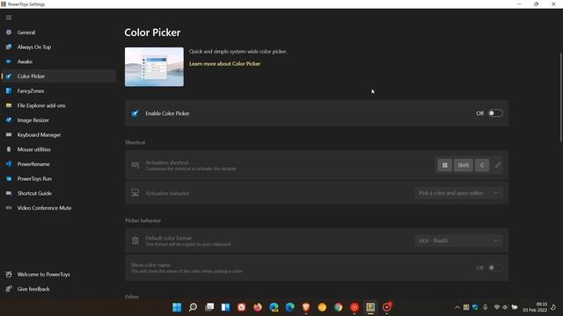Click the PowerRename icon in sidebar
Image resolution: width=563 pixels, height=316 pixels.
click(9, 164)
